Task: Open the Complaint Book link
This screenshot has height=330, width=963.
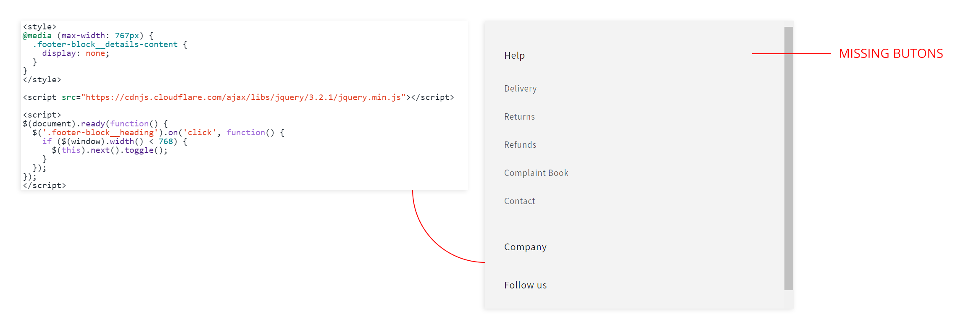Action: [536, 173]
